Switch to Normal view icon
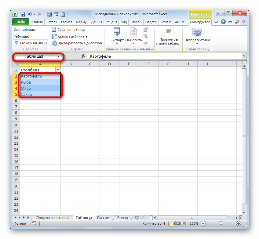This screenshot has width=259, height=239. click(173, 223)
